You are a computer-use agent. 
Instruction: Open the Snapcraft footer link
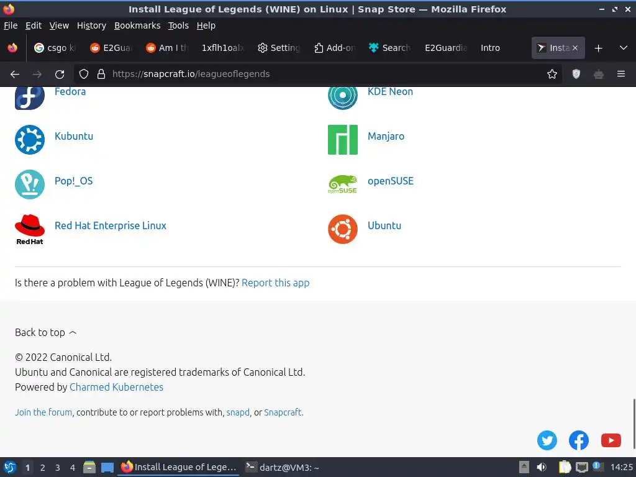pyautogui.click(x=283, y=412)
